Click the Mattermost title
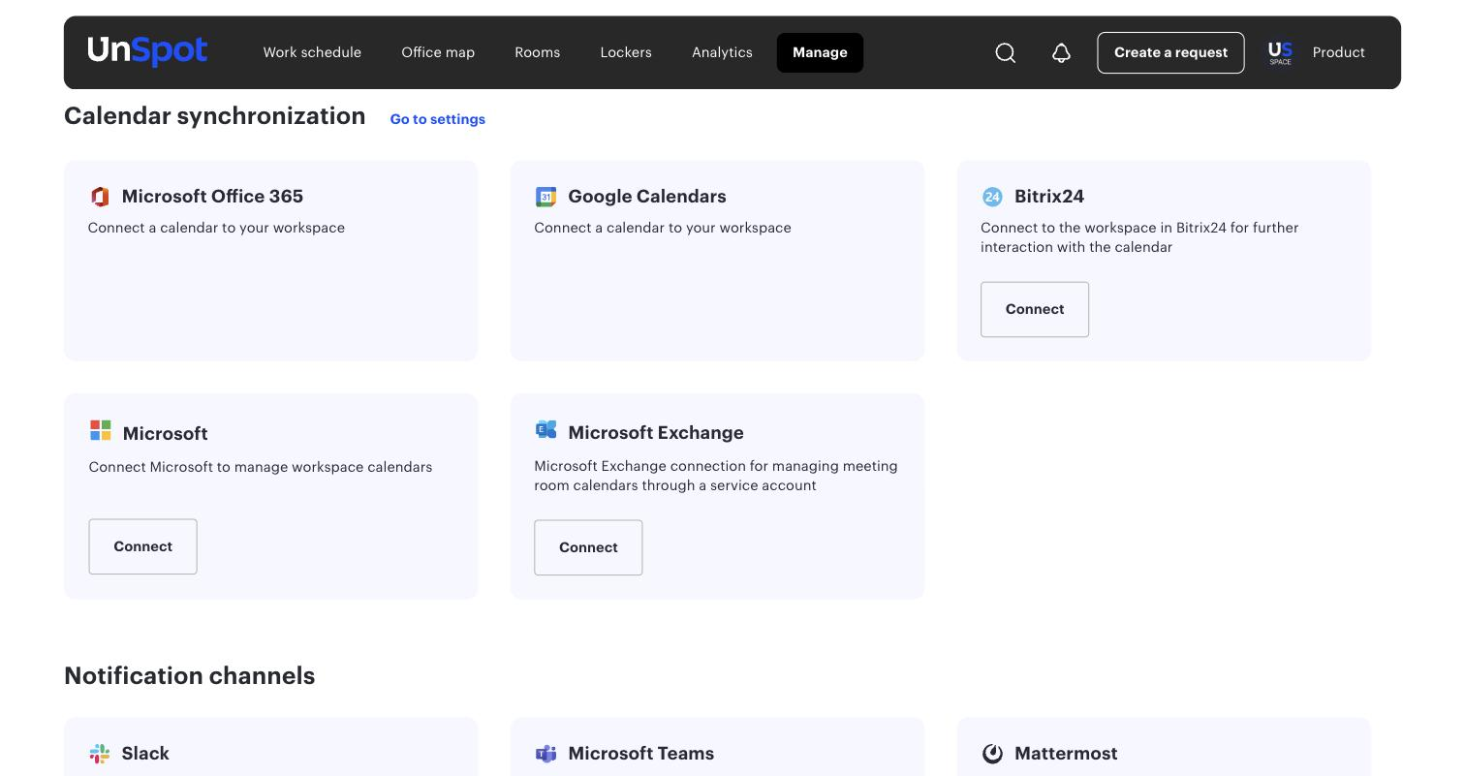1465x776 pixels. point(1066,754)
